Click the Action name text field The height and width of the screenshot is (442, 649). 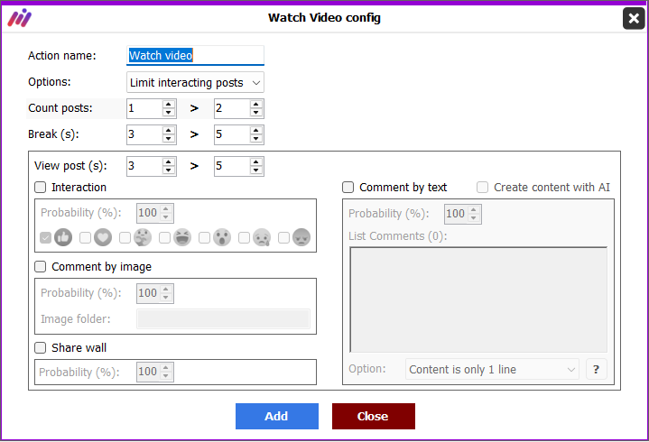195,55
